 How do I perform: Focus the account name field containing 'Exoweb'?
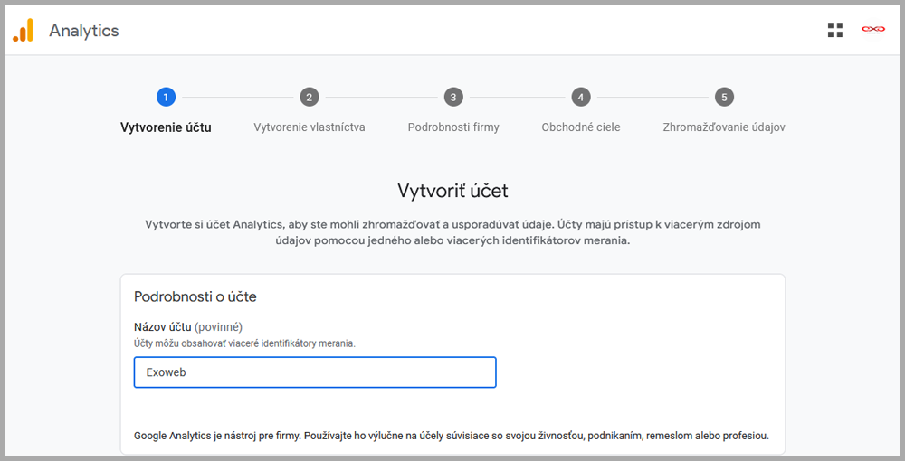point(314,372)
